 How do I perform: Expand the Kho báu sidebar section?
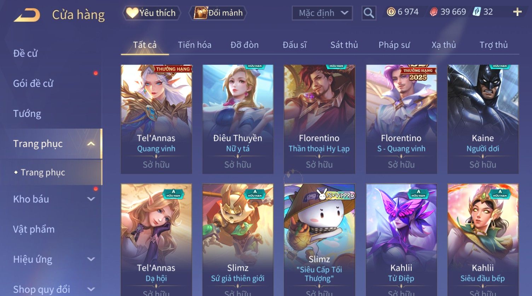(x=91, y=199)
